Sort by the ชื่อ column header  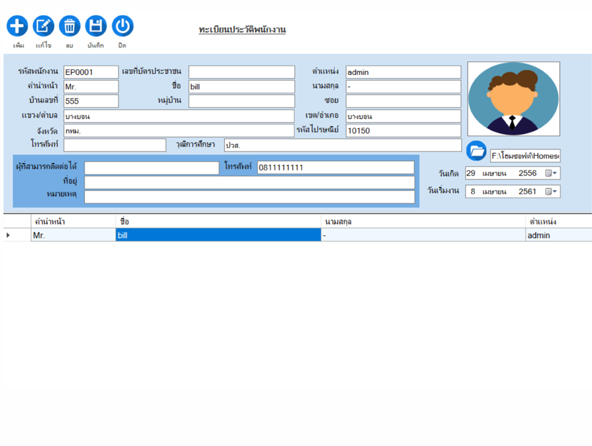click(218, 222)
